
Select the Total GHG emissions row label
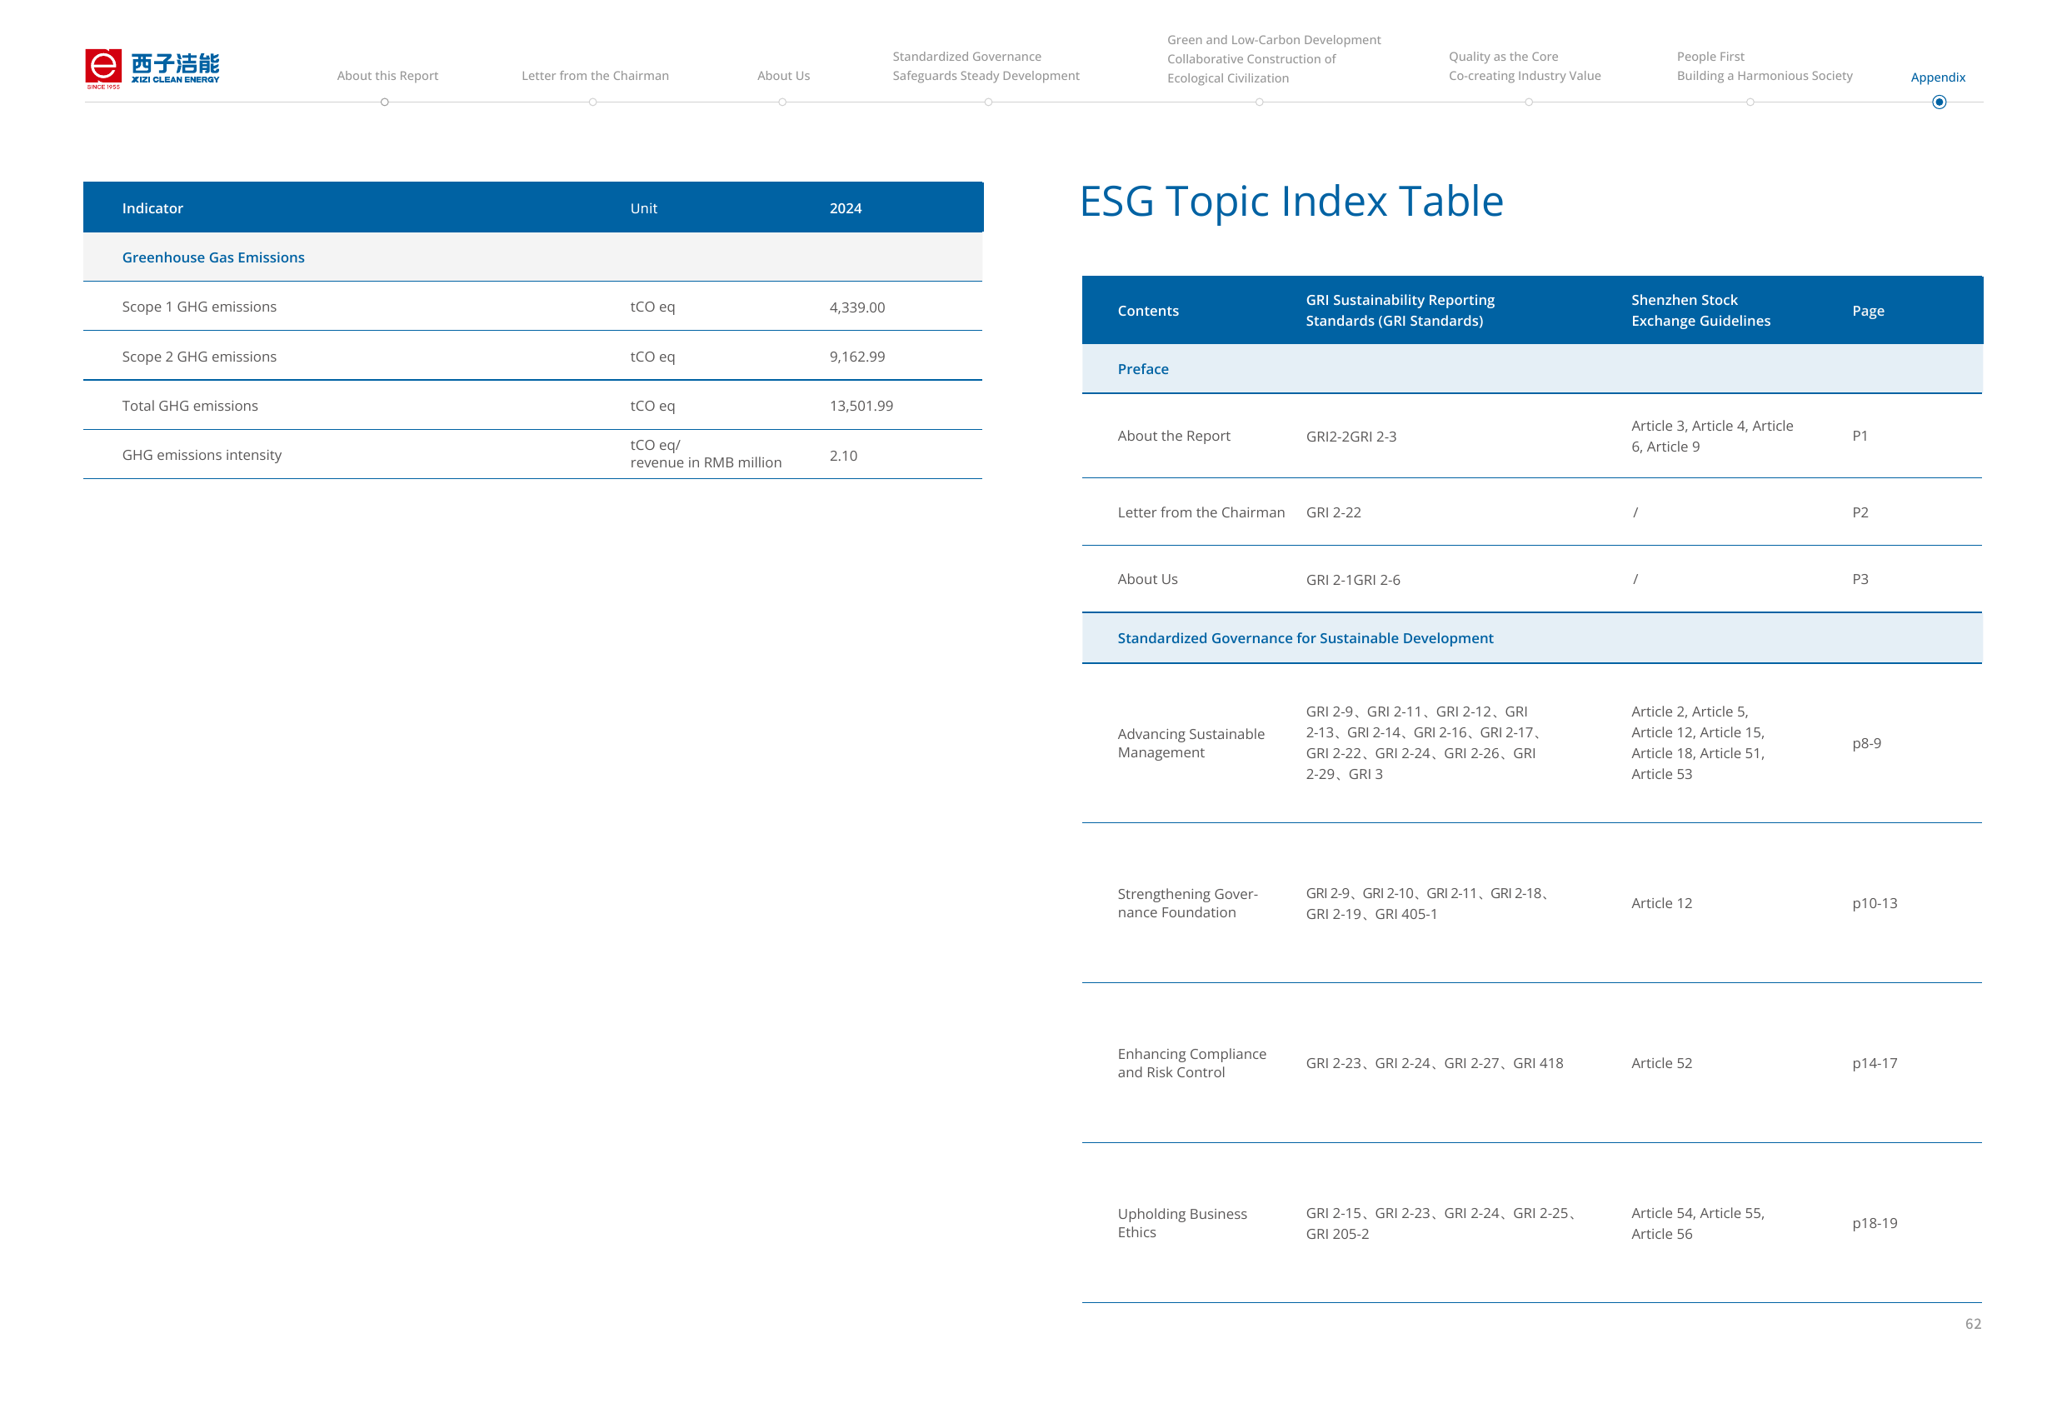(190, 406)
